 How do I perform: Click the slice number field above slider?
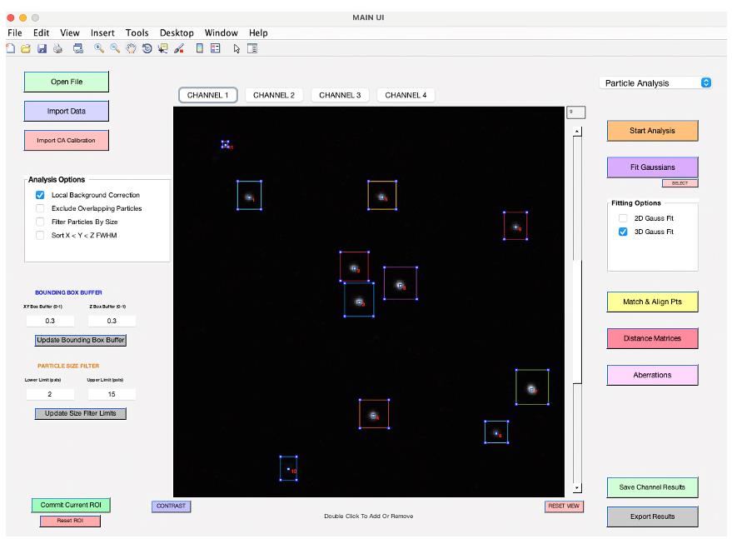(575, 112)
